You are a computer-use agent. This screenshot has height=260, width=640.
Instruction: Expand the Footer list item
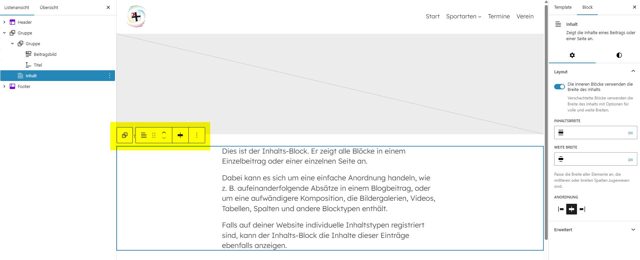click(4, 86)
